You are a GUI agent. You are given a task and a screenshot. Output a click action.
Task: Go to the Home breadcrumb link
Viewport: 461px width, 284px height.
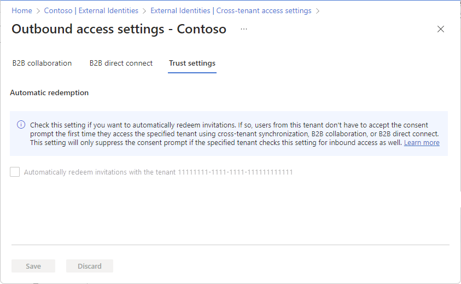tap(22, 10)
